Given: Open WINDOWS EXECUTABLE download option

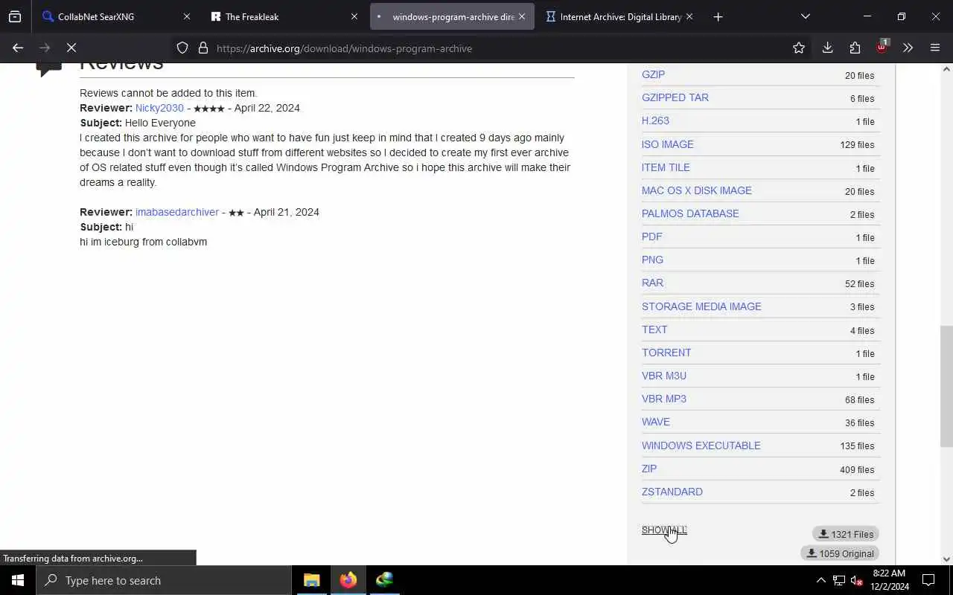Looking at the screenshot, I should (701, 446).
